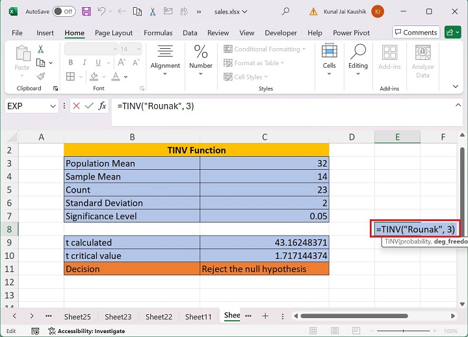This screenshot has width=468, height=337.
Task: Confirm formula with the Enter checkmark icon
Action: [x=89, y=106]
